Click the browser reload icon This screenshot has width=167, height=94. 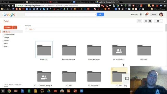tap(9, 5)
